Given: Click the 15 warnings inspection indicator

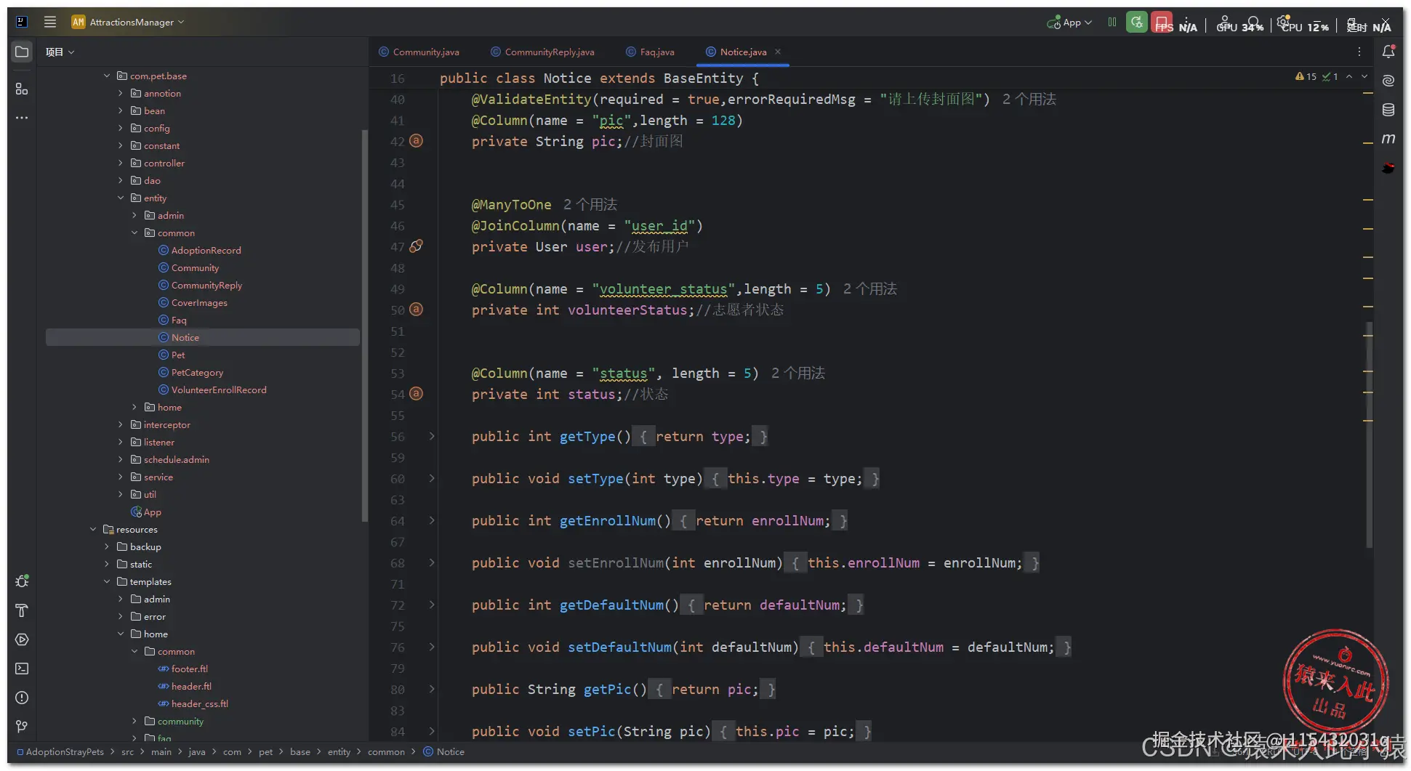Looking at the screenshot, I should [1306, 76].
